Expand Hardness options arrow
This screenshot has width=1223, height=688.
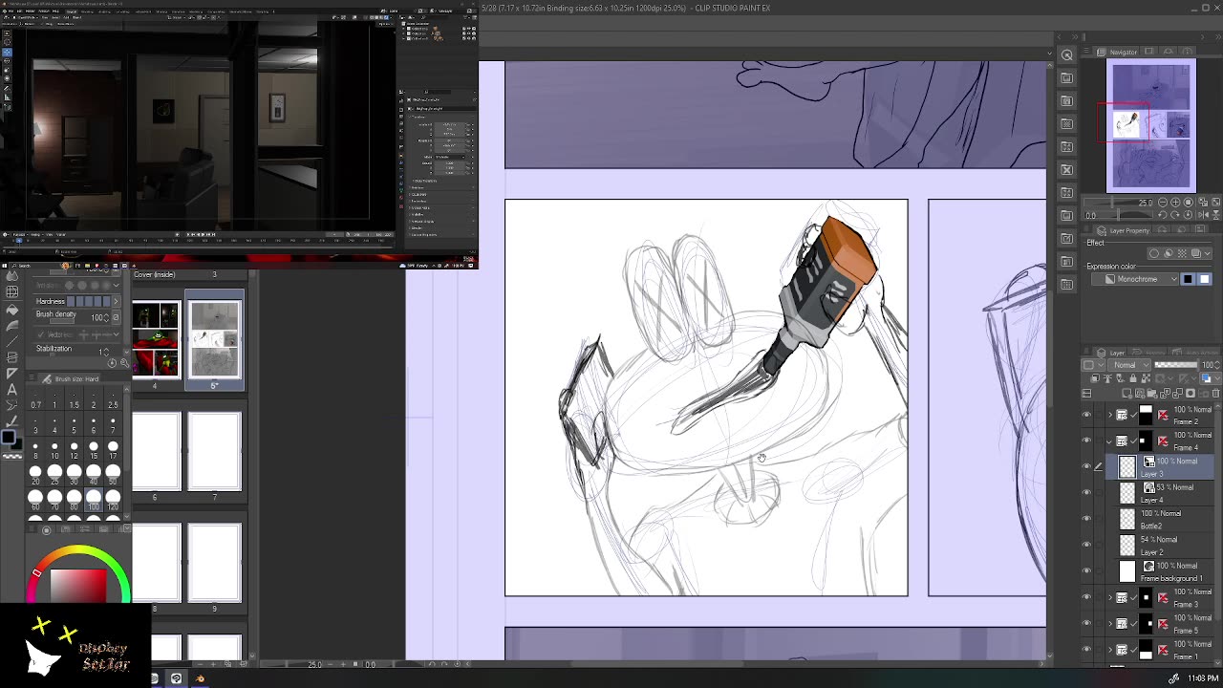pos(116,301)
